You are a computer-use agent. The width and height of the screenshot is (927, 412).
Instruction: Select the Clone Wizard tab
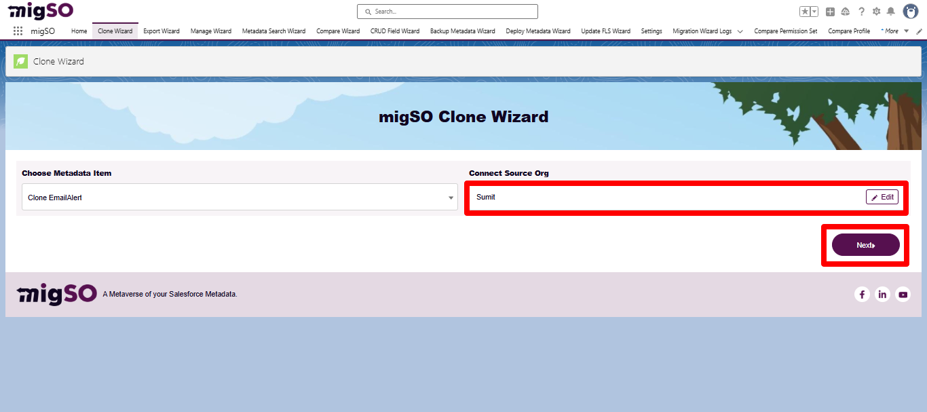[115, 31]
